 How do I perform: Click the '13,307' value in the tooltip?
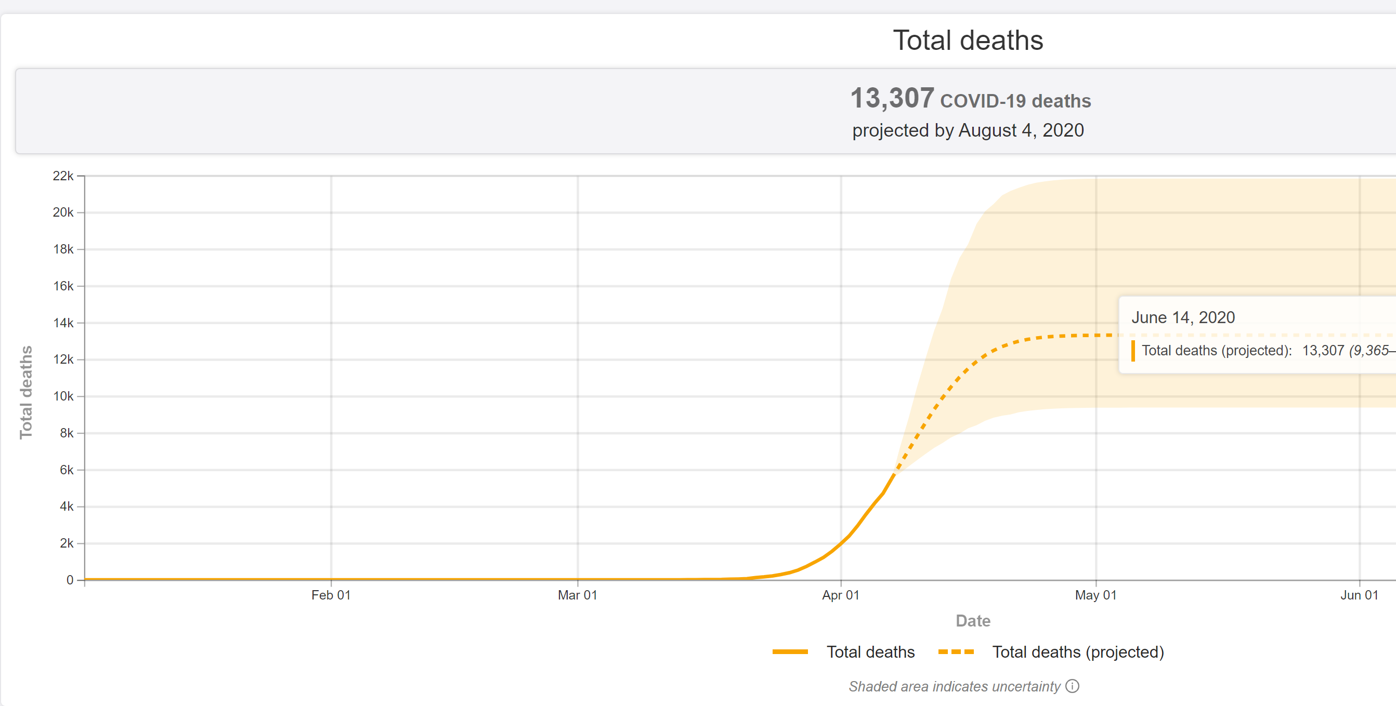[1323, 350]
